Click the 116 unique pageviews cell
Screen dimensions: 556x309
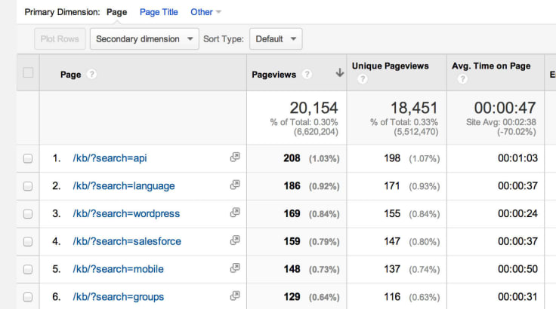point(392,297)
